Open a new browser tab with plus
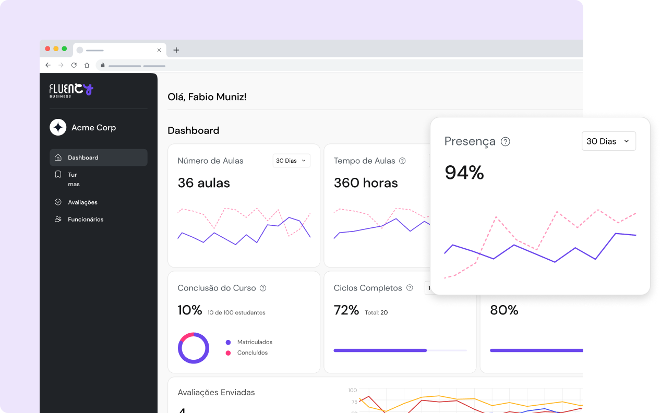 point(176,50)
